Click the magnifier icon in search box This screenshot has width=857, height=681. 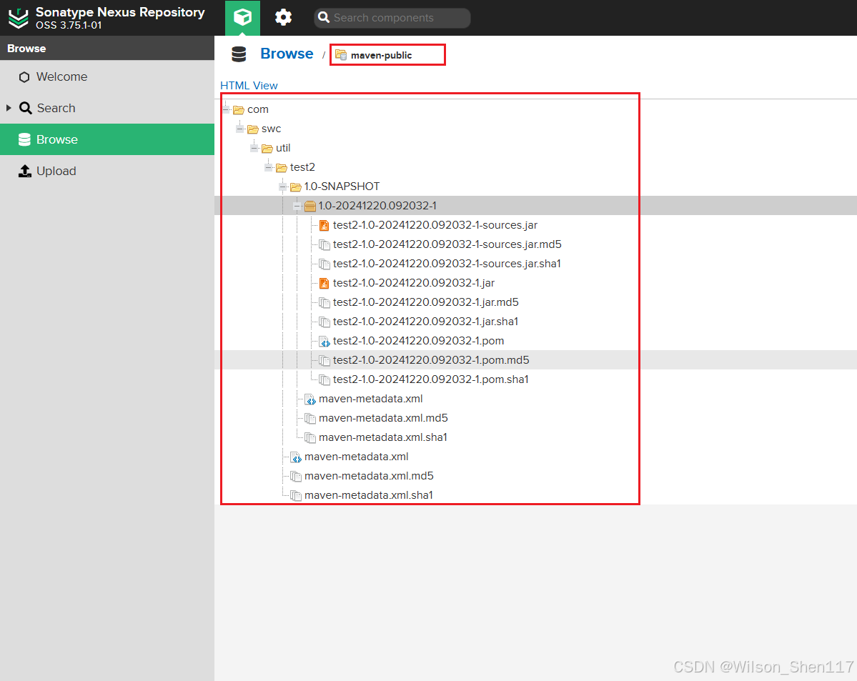click(324, 18)
